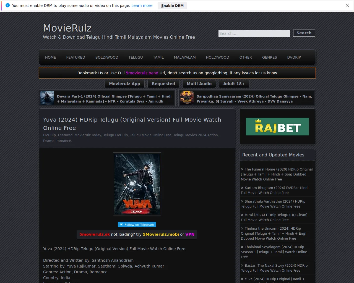
Task: Open the MALAYALAM menu
Action: 185,57
